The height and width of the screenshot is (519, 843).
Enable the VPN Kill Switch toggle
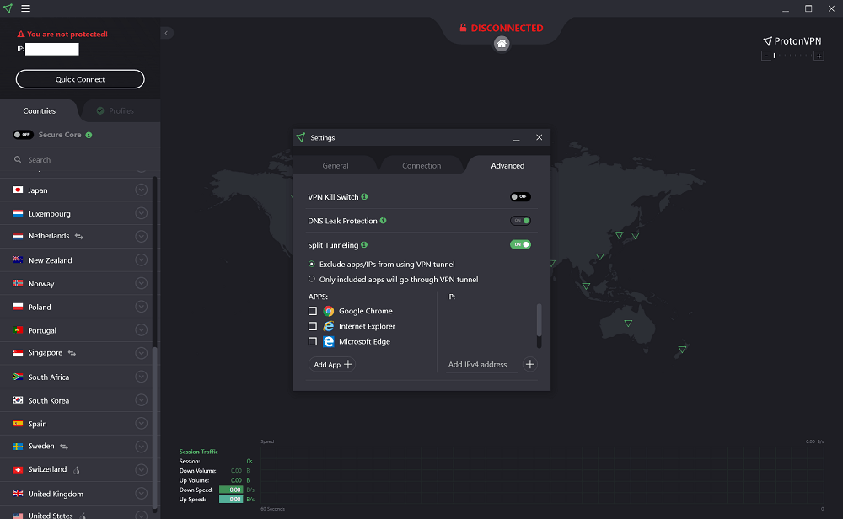tap(520, 196)
